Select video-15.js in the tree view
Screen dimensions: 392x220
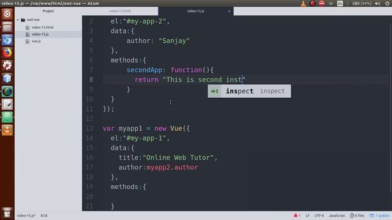pos(40,34)
